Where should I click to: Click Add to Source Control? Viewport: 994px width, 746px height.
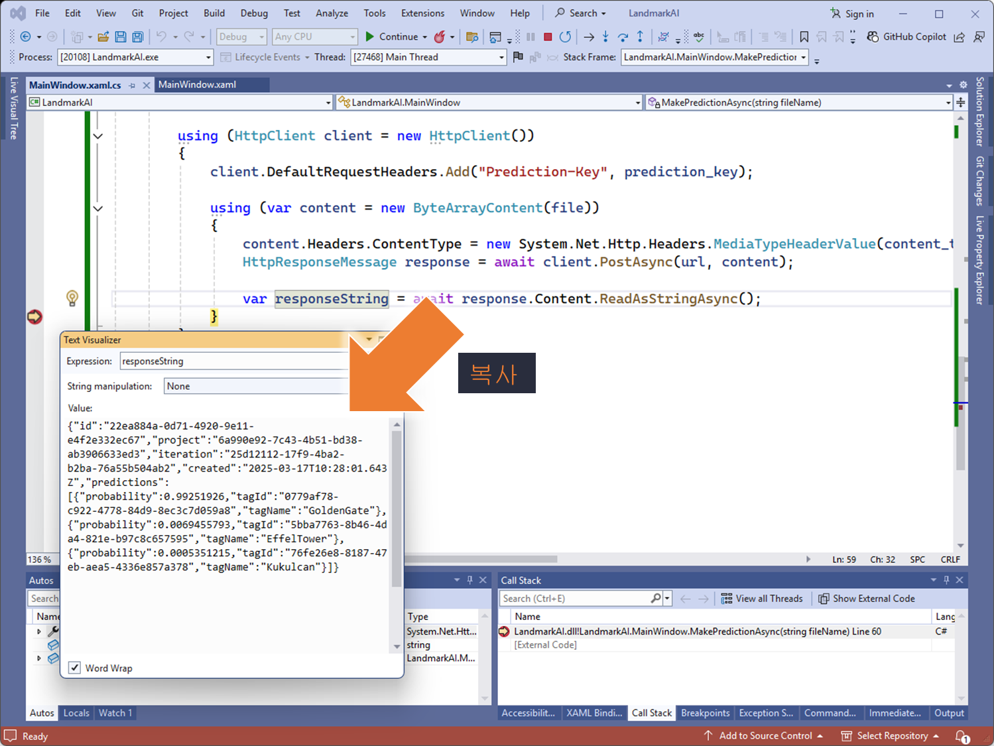tap(764, 736)
